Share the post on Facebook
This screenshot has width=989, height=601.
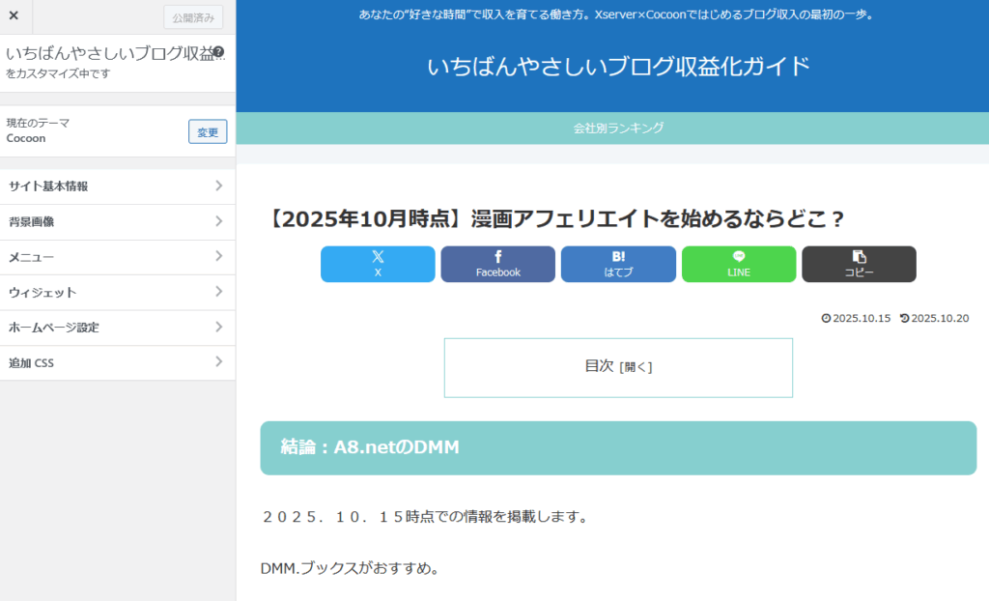click(497, 264)
